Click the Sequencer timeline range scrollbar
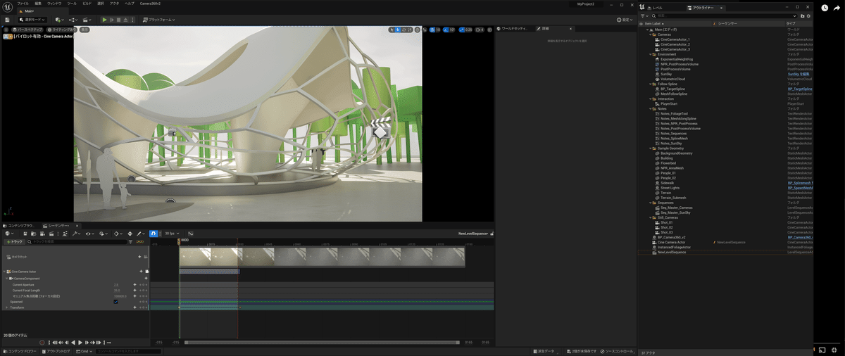 322,343
